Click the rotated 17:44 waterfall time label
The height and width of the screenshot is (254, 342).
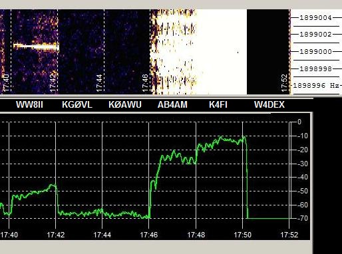[99, 82]
